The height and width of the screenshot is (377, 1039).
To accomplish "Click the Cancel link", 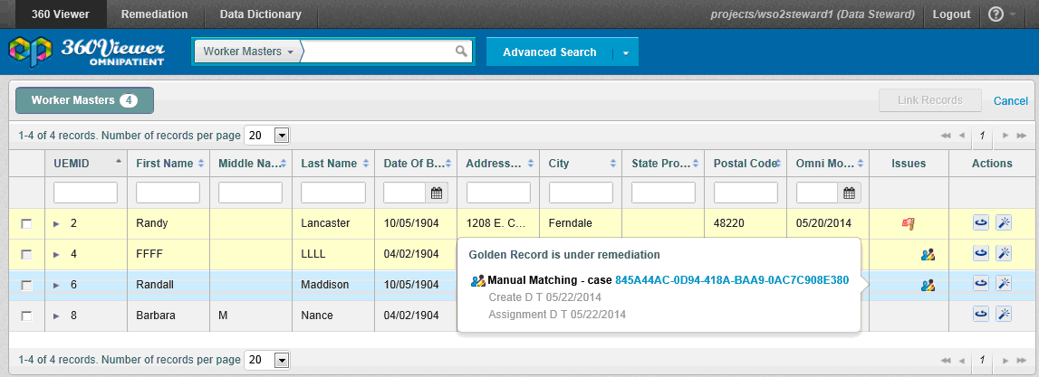I will click(1010, 101).
